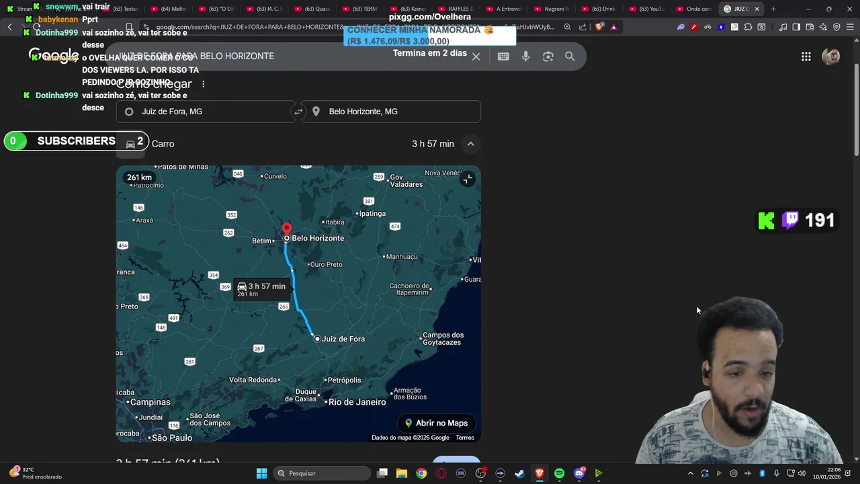Open the Leo AI sparkle icon
Image resolution: width=860 pixels, height=484 pixels.
(x=823, y=27)
